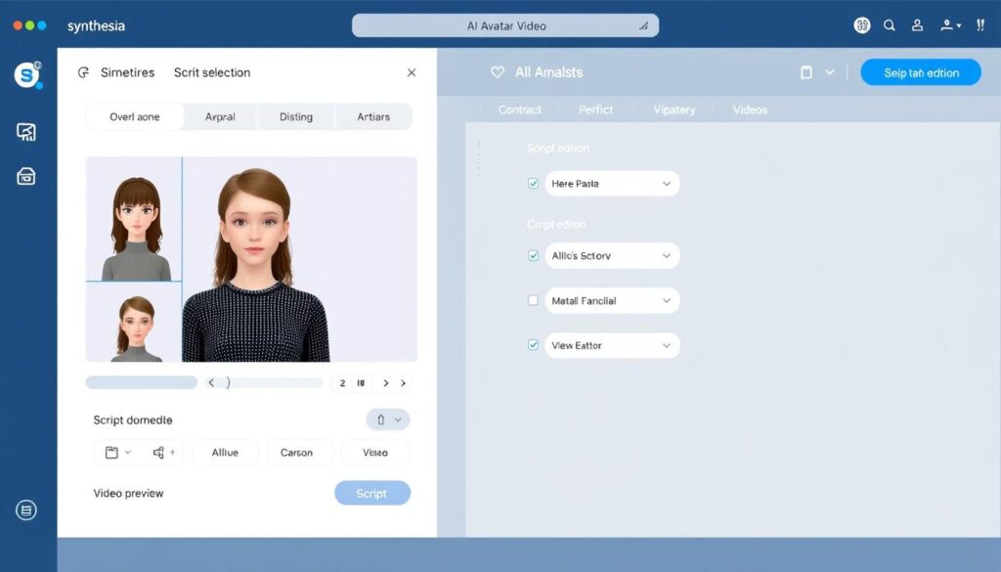Click the speaker share icon near the clipboard
The height and width of the screenshot is (572, 1001).
(x=156, y=452)
